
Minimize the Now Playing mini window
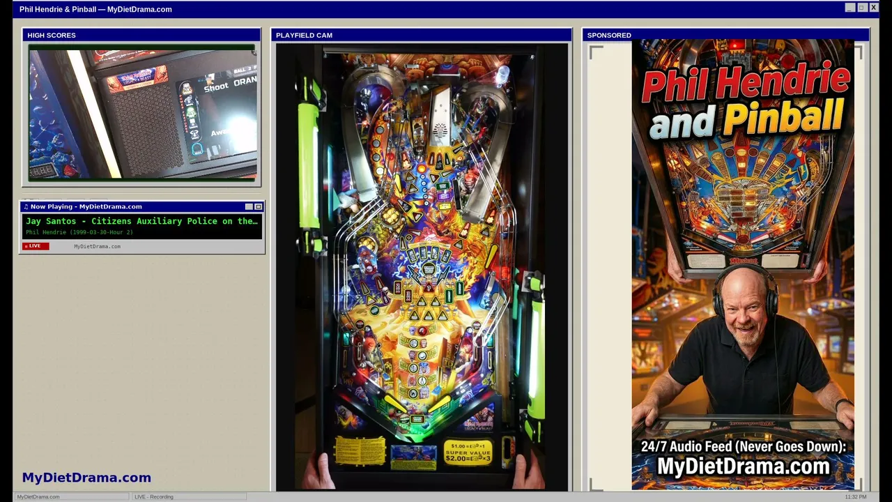coord(249,206)
